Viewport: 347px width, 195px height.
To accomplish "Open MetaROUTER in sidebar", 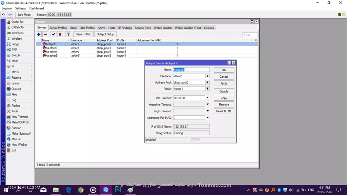I will [20, 122].
